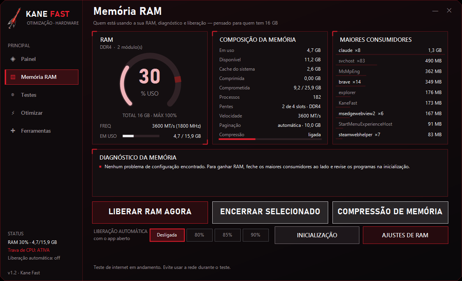The image size is (462, 281).
Task: Click the Disponível 11,2 GB value
Action: (x=313, y=60)
